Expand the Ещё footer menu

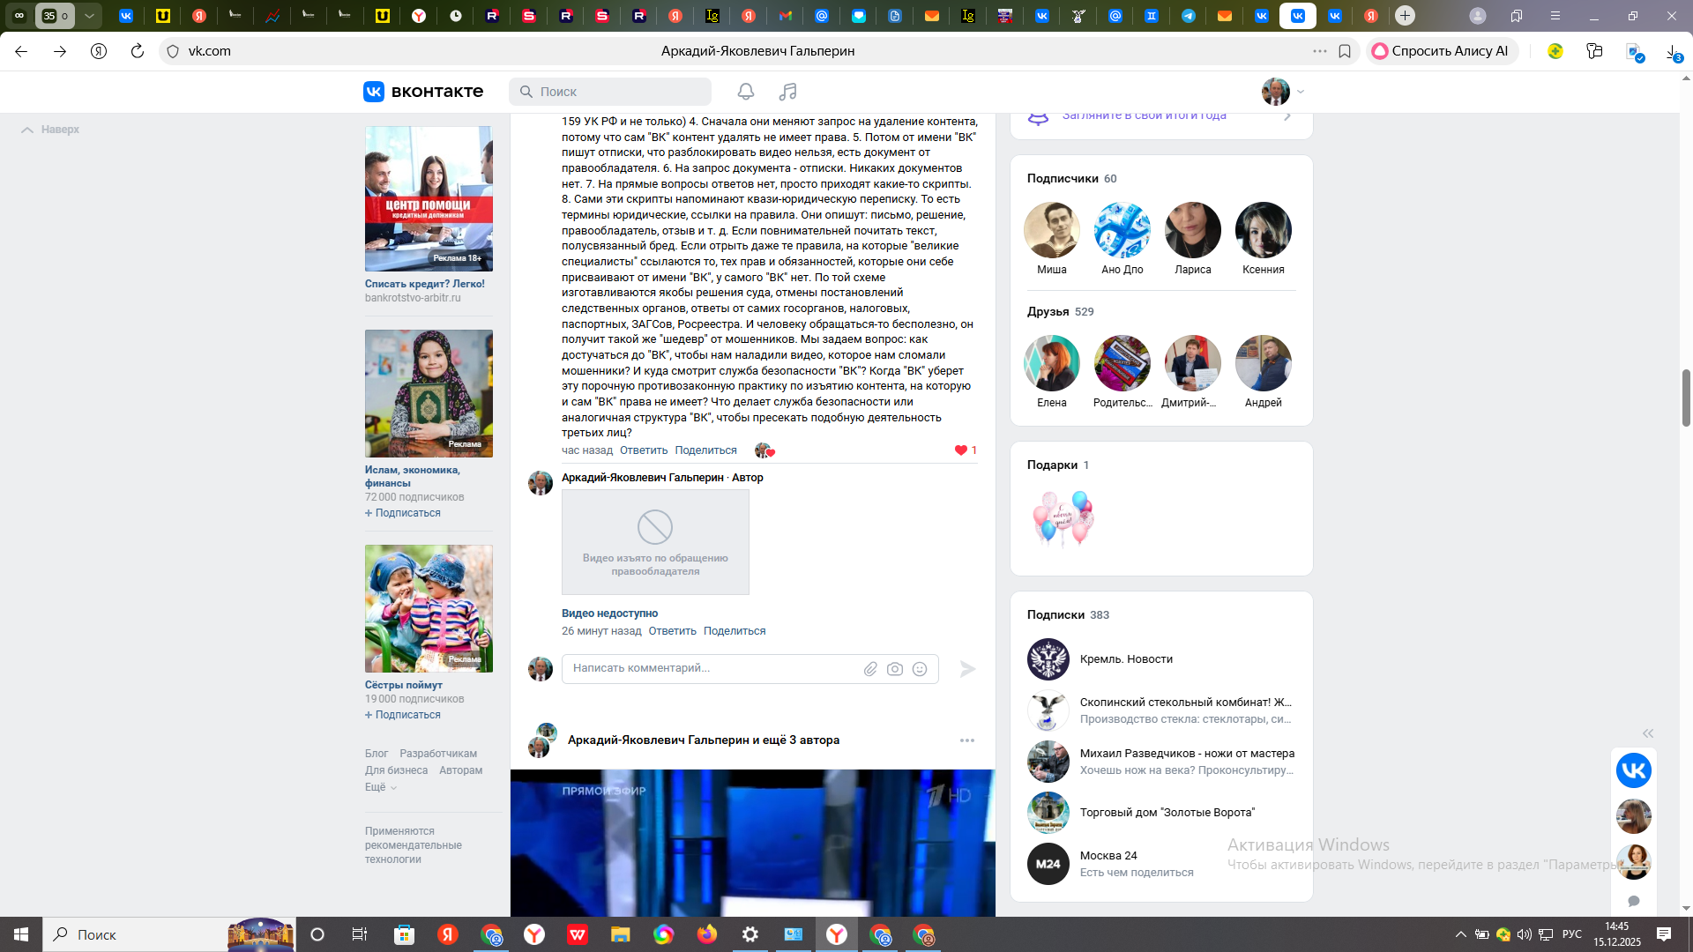click(x=380, y=787)
